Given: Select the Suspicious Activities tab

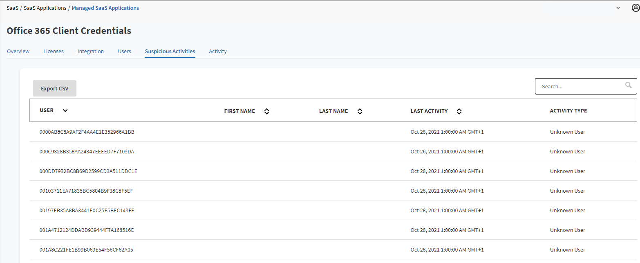Looking at the screenshot, I should pyautogui.click(x=170, y=51).
